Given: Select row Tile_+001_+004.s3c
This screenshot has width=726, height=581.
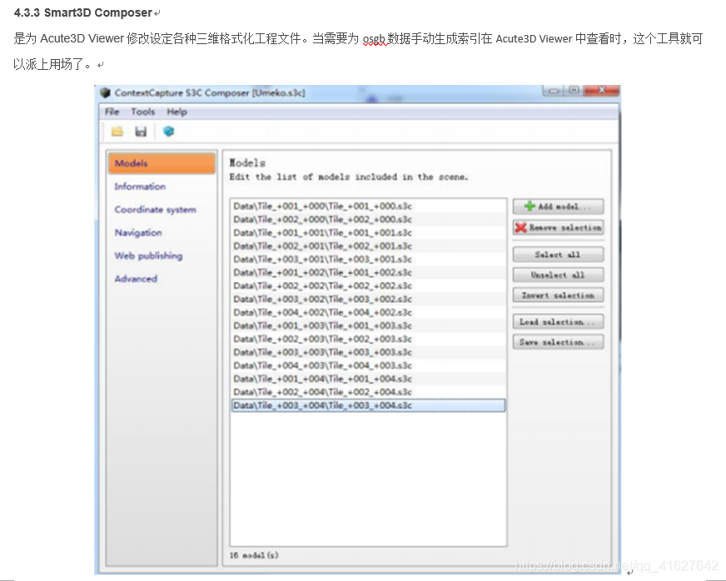Looking at the screenshot, I should [368, 380].
